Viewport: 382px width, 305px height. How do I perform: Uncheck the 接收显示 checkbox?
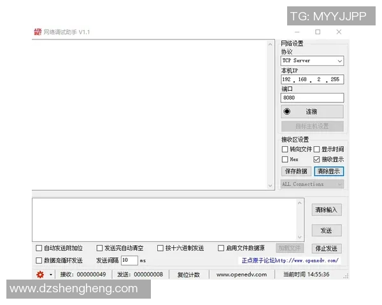316,159
